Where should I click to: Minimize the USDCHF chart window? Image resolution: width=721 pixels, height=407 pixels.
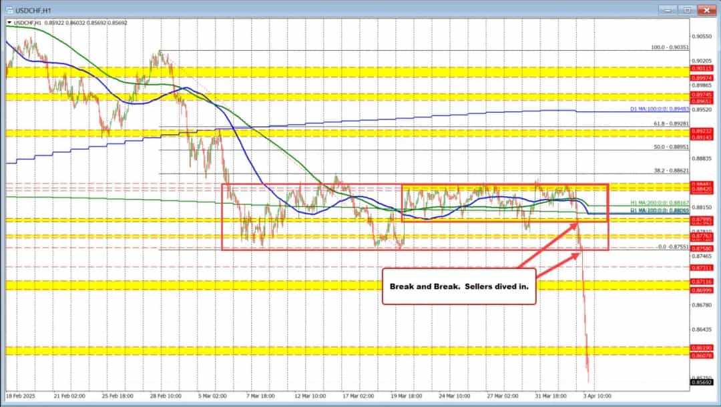[668, 10]
